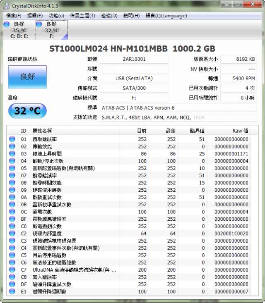Open the 功能(u) menu

pyautogui.click(x=56, y=16)
